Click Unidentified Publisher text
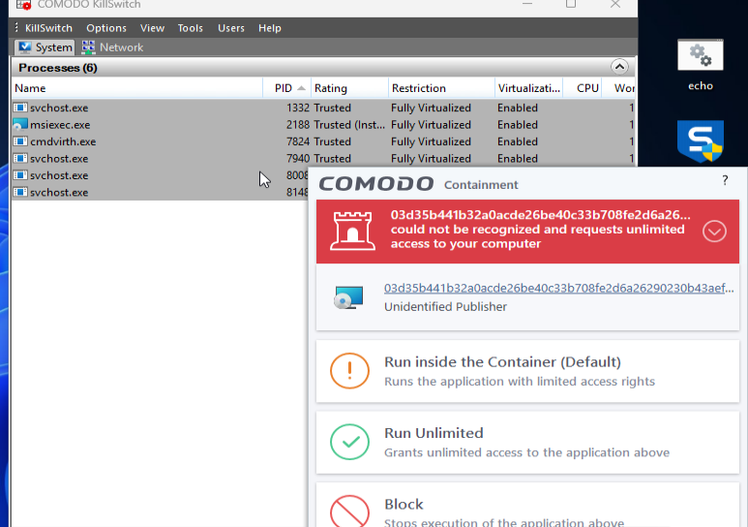The image size is (748, 527). tap(445, 307)
